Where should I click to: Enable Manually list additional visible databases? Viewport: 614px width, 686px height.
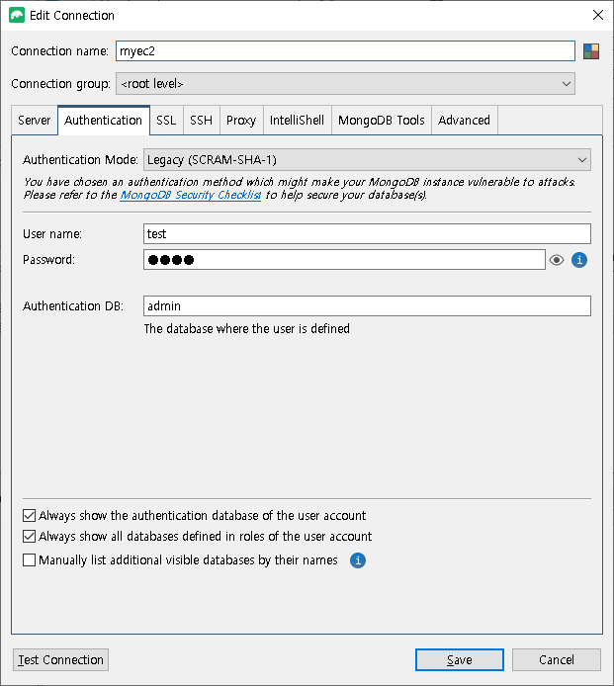click(29, 560)
